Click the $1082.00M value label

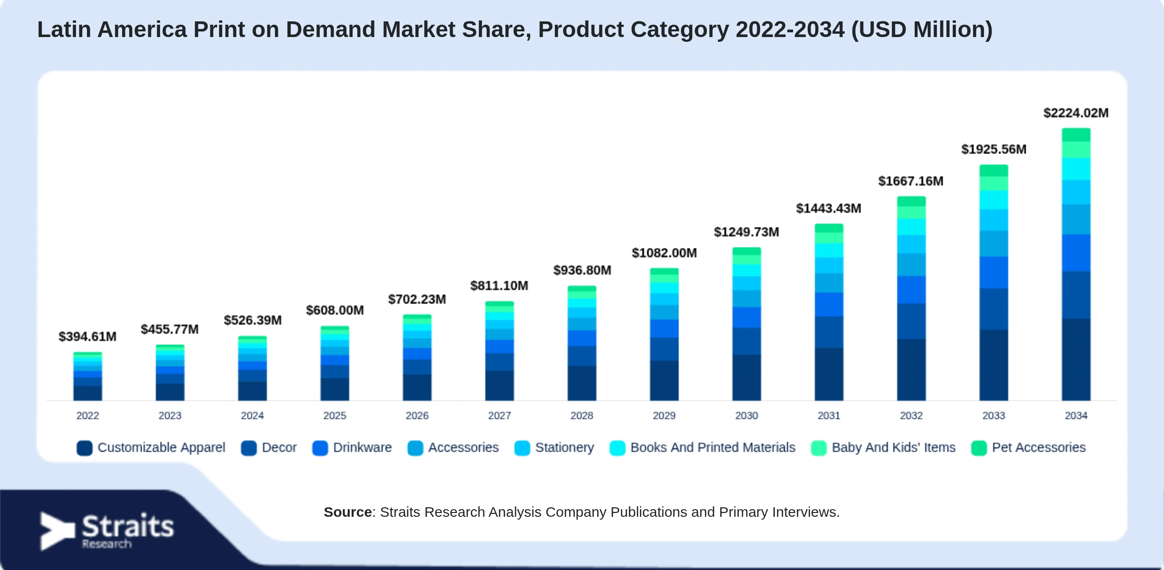tap(664, 253)
